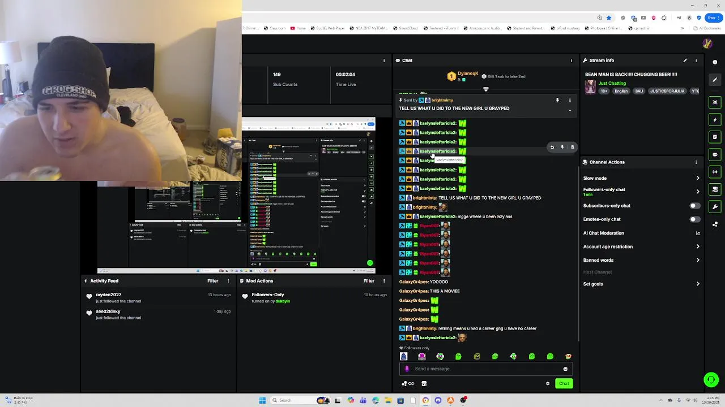Image resolution: width=725 pixels, height=407 pixels.
Task: Click the BAU stream tag
Action: pyautogui.click(x=639, y=91)
